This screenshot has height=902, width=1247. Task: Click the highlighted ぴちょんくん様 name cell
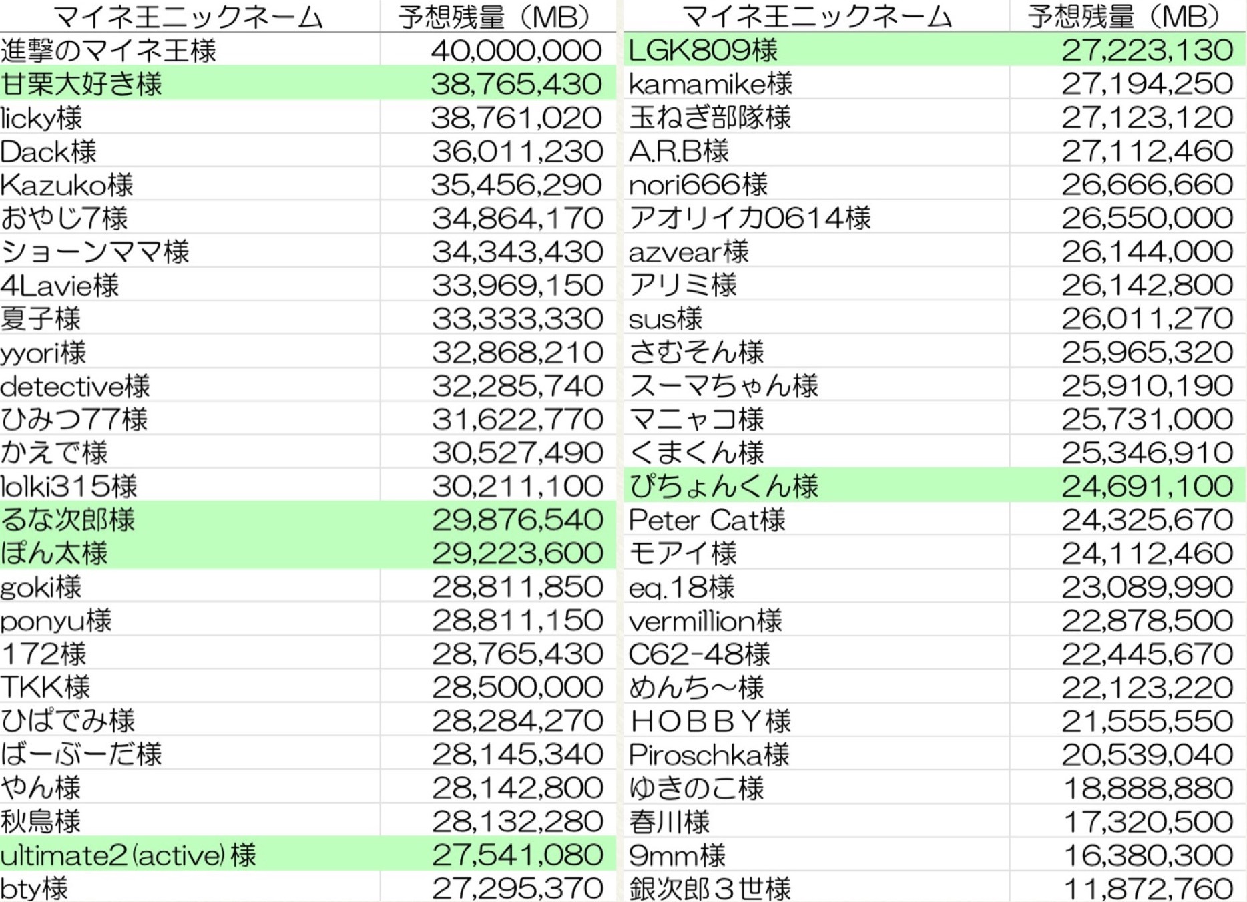coord(724,486)
